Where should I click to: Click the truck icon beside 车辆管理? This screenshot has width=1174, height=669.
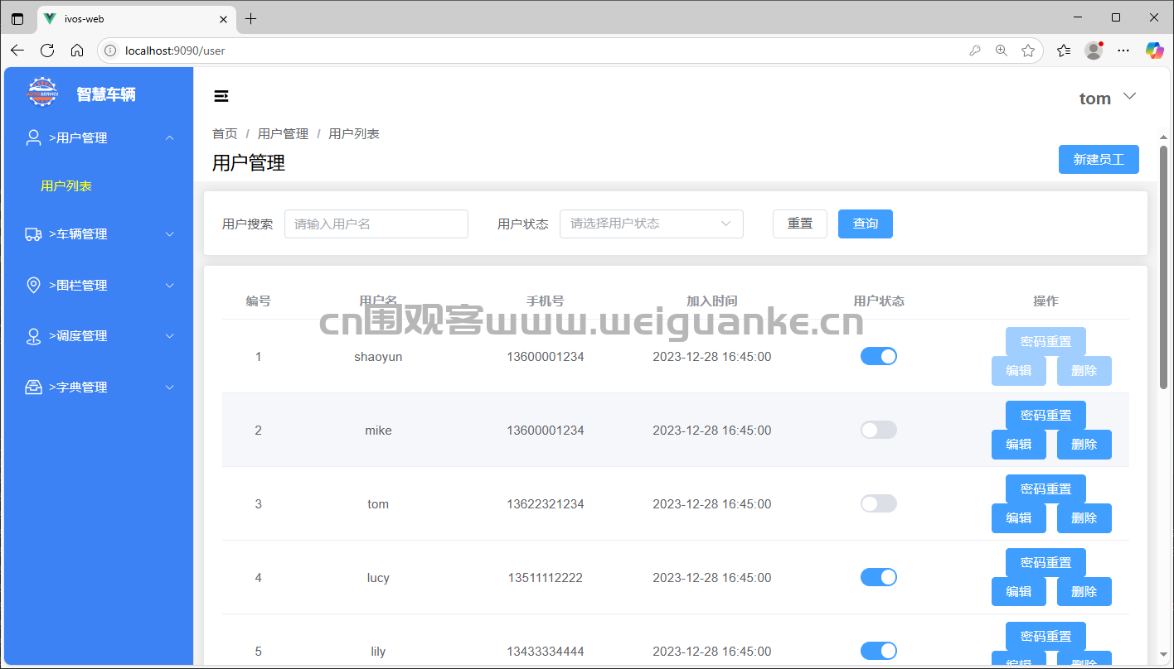[34, 234]
